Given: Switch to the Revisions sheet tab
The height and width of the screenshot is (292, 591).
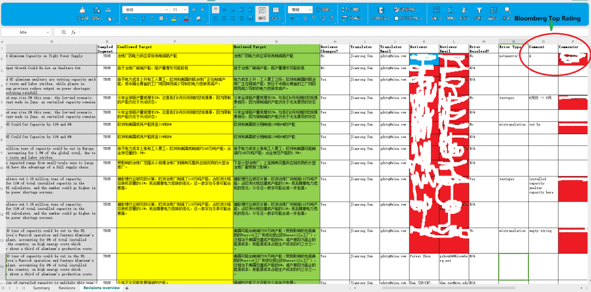Looking at the screenshot, I should tap(67, 288).
